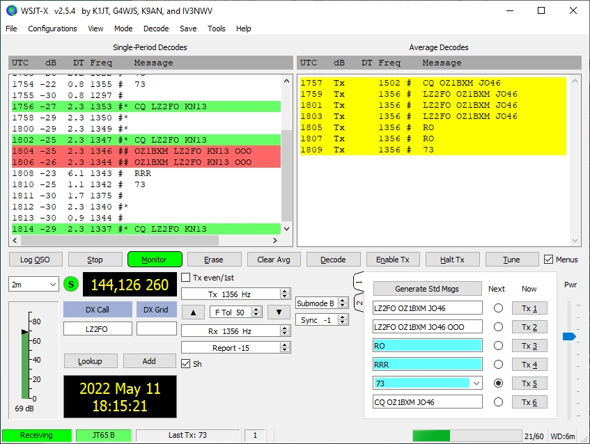Open the Tools menu
Image resolution: width=590 pixels, height=444 pixels.
[217, 29]
